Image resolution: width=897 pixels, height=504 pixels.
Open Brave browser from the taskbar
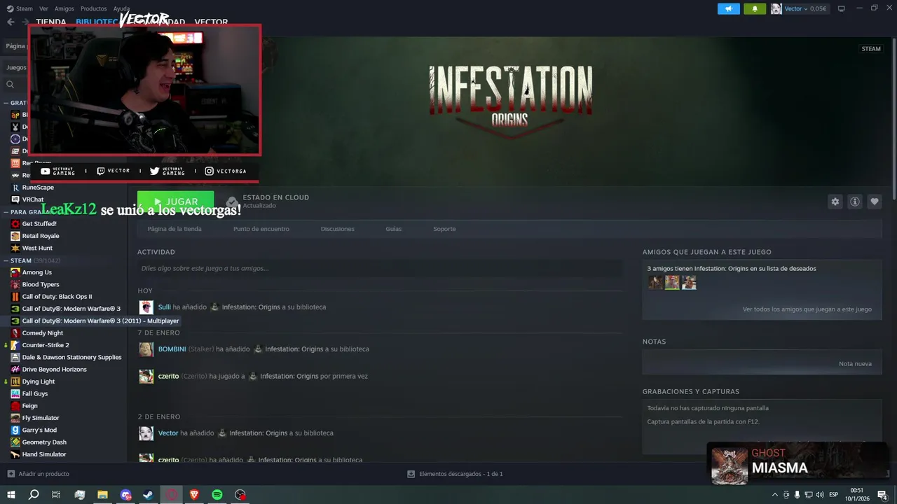pyautogui.click(x=194, y=495)
